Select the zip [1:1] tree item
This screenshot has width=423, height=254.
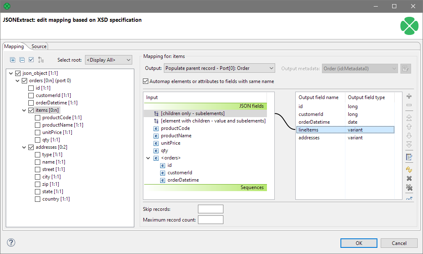(x=51, y=184)
